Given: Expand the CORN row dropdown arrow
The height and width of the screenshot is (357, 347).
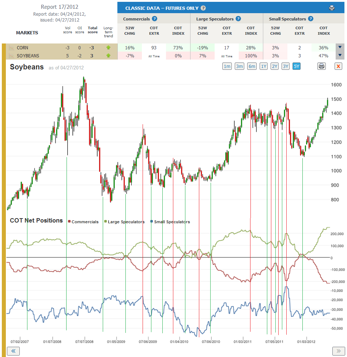Looking at the screenshot, I should tap(340, 48).
